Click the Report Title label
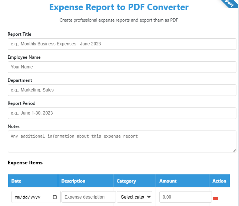 pos(20,34)
